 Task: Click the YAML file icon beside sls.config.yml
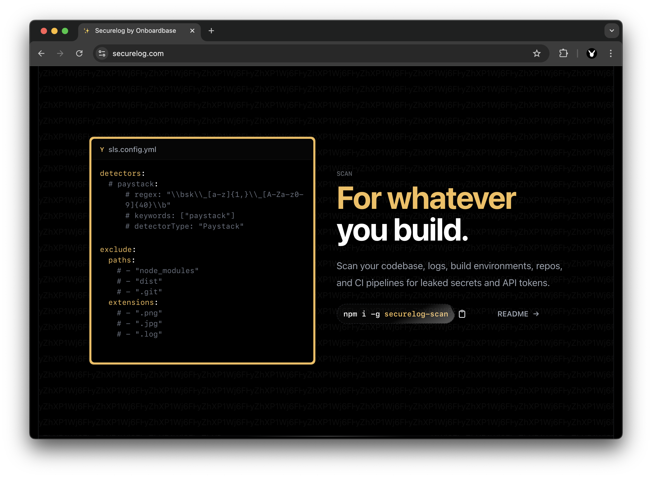coord(102,150)
